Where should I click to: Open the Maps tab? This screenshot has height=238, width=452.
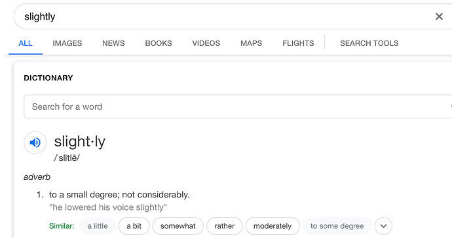(x=251, y=43)
